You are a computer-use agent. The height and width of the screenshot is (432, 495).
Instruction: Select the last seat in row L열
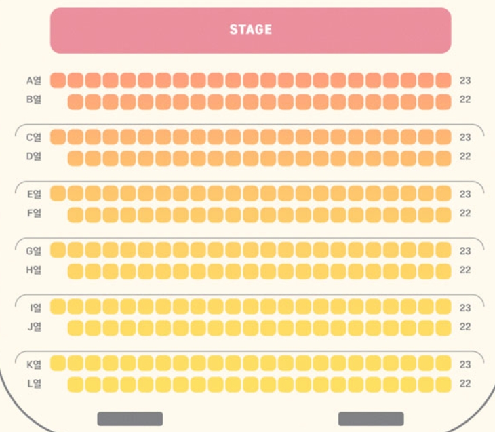coord(443,385)
